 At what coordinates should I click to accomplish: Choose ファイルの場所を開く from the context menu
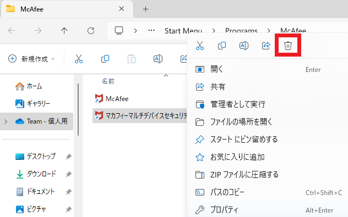(x=267, y=122)
